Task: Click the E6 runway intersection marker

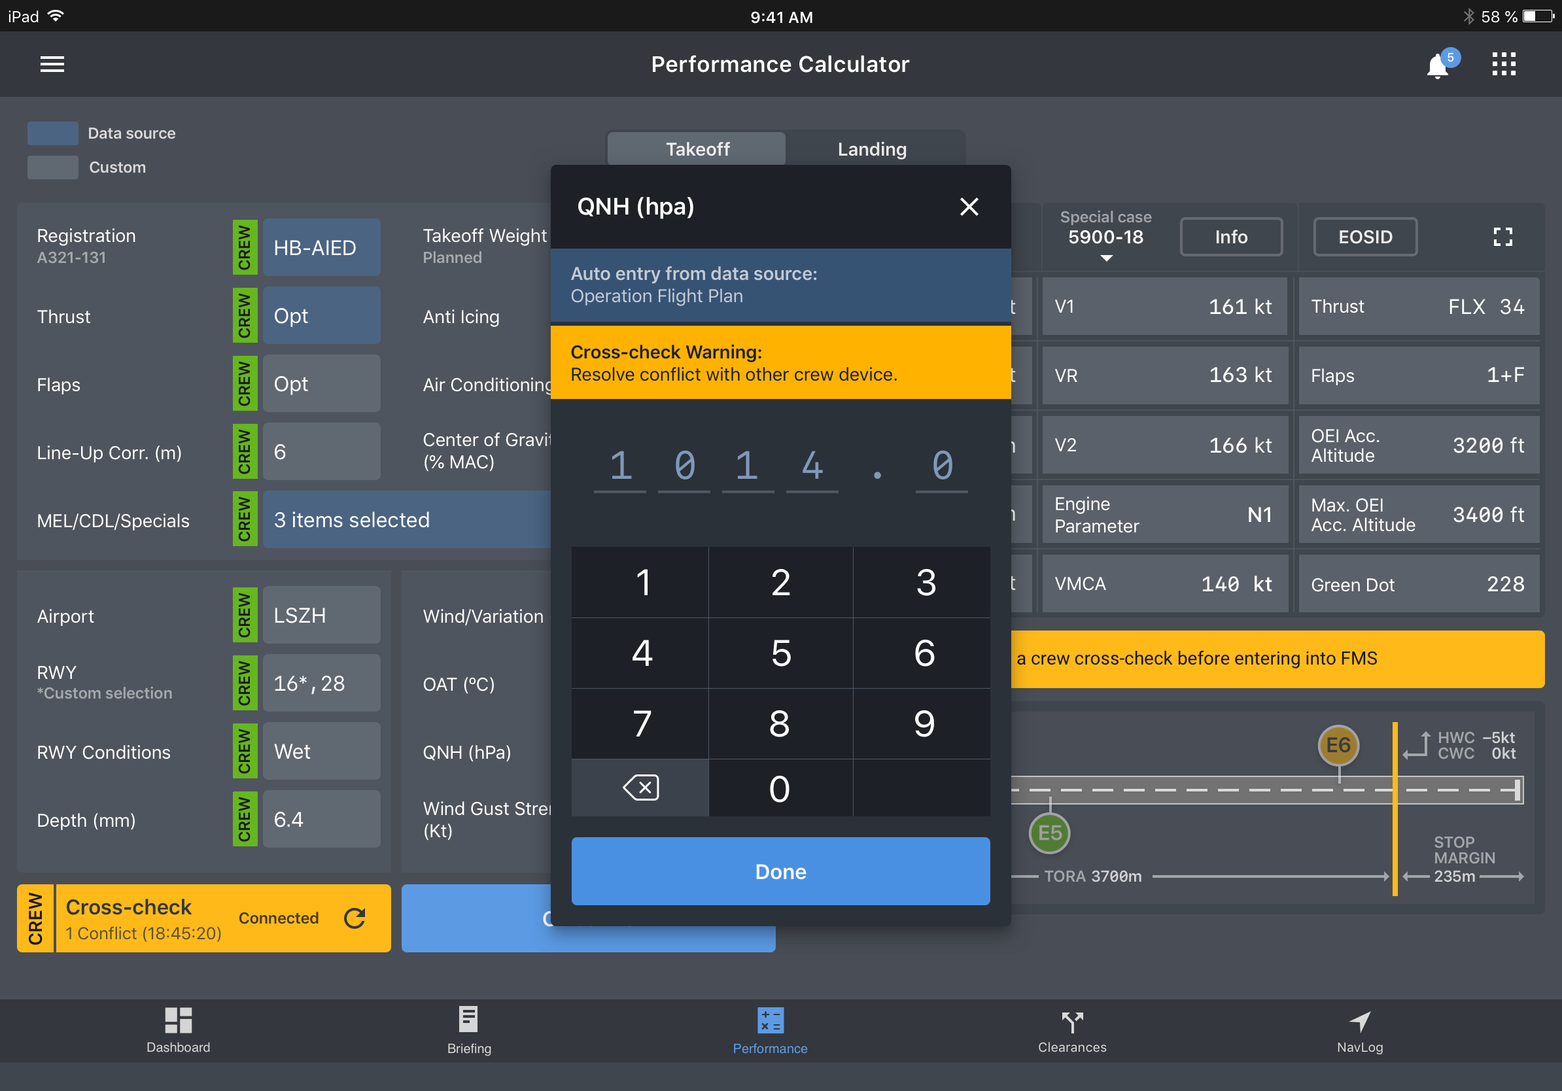Action: point(1338,745)
